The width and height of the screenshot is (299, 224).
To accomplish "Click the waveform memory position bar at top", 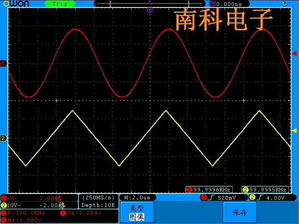I will pyautogui.click(x=150, y=4).
